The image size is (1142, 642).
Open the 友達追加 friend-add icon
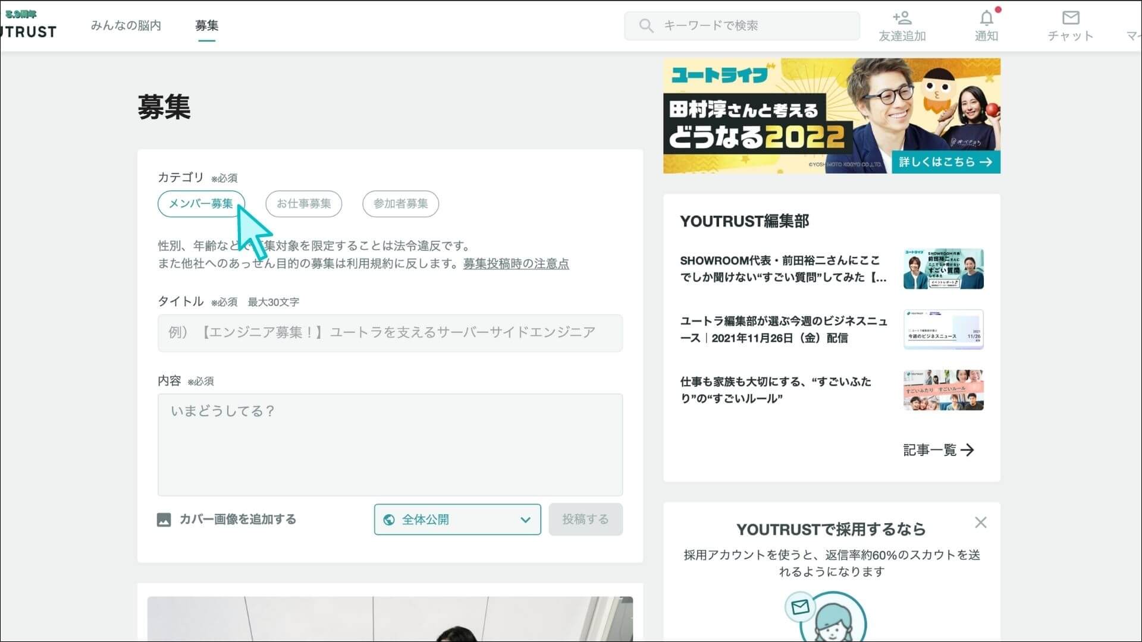[x=902, y=18]
